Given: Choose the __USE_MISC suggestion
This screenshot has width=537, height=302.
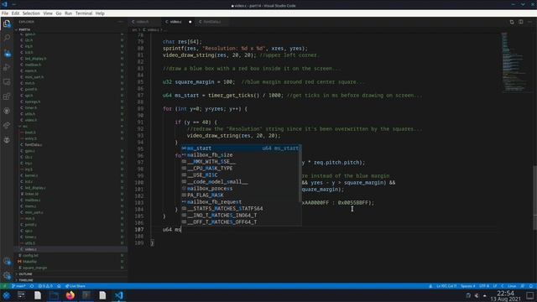Looking at the screenshot, I should tap(241, 175).
